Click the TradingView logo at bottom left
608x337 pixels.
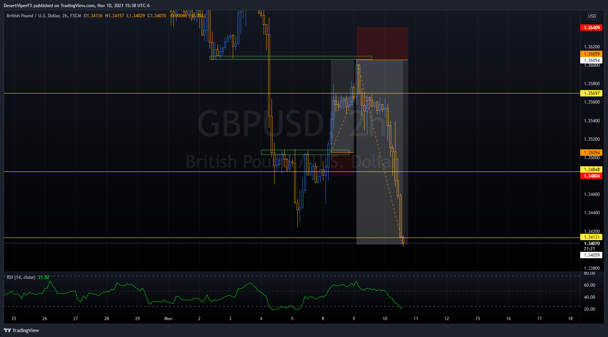(x=21, y=330)
